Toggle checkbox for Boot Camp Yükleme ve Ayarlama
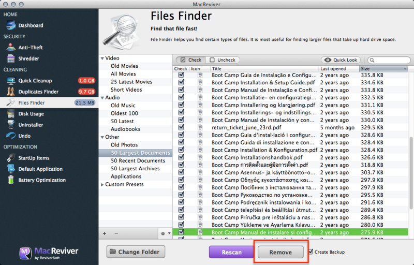The height and width of the screenshot is (265, 414). click(181, 225)
